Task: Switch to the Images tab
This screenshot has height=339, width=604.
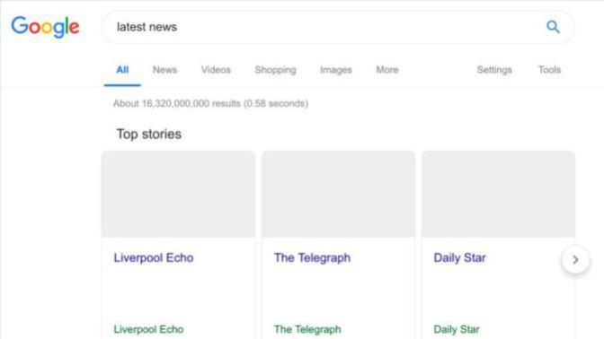Action: [336, 70]
